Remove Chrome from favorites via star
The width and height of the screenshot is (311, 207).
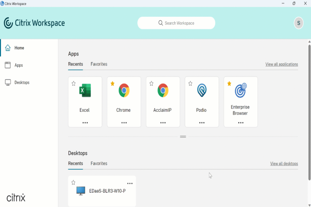(112, 84)
